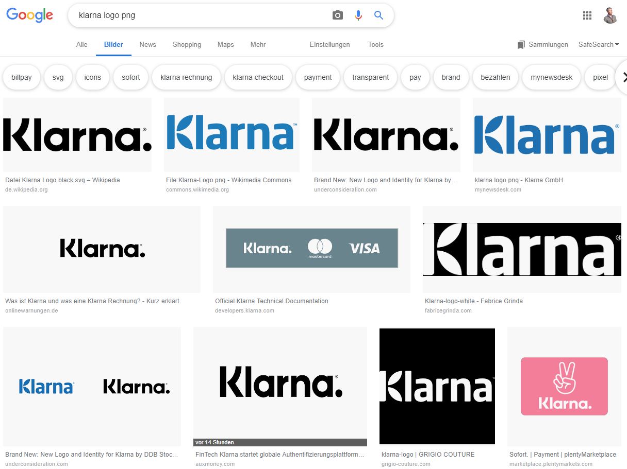Click the blue magnifier search icon
Image resolution: width=627 pixels, height=469 pixels.
pos(378,15)
